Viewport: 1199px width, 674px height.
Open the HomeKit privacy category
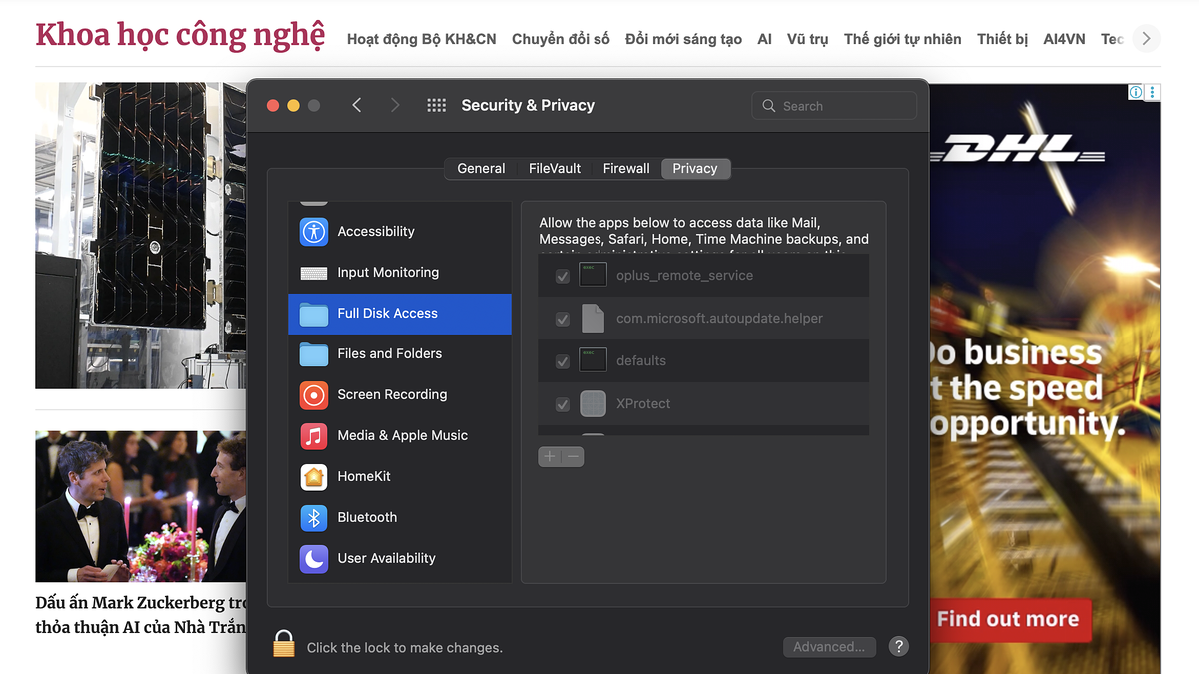[x=399, y=476]
